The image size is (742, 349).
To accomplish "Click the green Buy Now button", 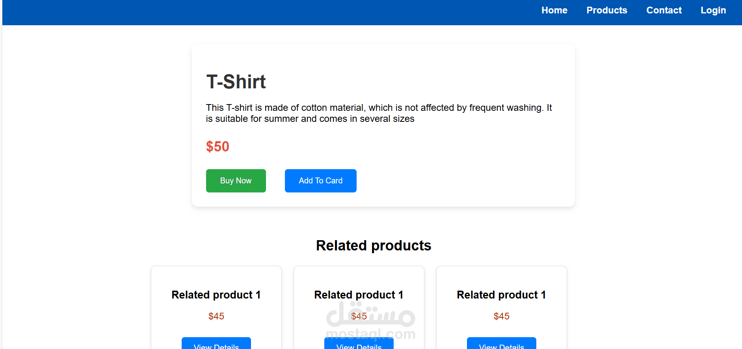I will click(x=236, y=181).
